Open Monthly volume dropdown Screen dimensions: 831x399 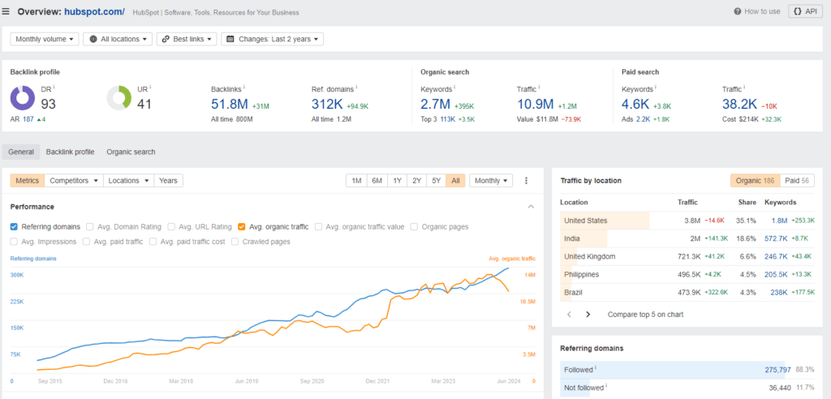45,39
